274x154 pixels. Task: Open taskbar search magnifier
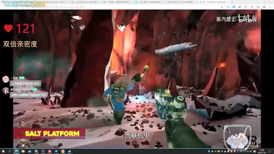[10, 151]
